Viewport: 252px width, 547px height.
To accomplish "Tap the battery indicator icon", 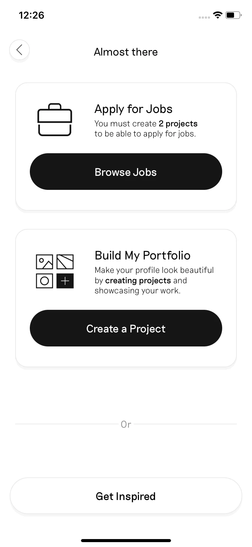I will click(233, 15).
